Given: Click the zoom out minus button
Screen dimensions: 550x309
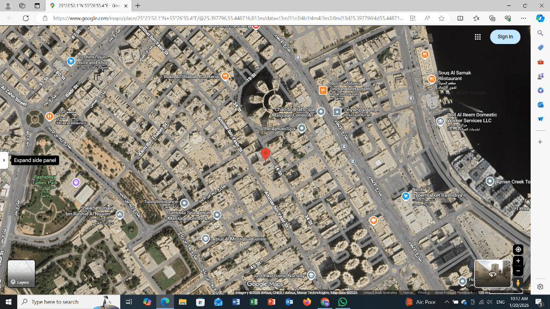Looking at the screenshot, I should 518,271.
